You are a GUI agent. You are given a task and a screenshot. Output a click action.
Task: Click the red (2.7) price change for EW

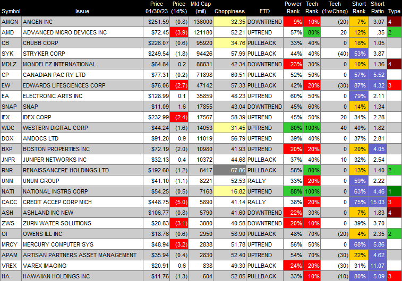pyautogui.click(x=179, y=85)
